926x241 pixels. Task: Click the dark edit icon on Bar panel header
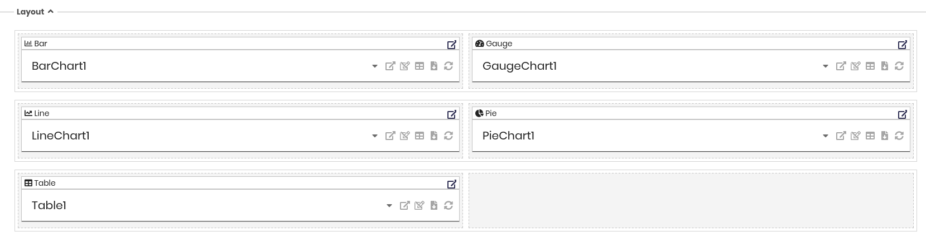(452, 45)
